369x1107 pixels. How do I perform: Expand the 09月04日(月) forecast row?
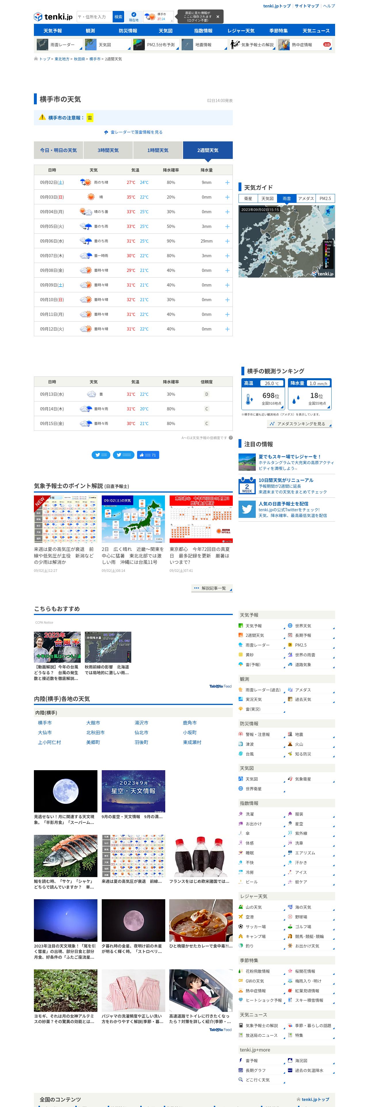coord(227,212)
